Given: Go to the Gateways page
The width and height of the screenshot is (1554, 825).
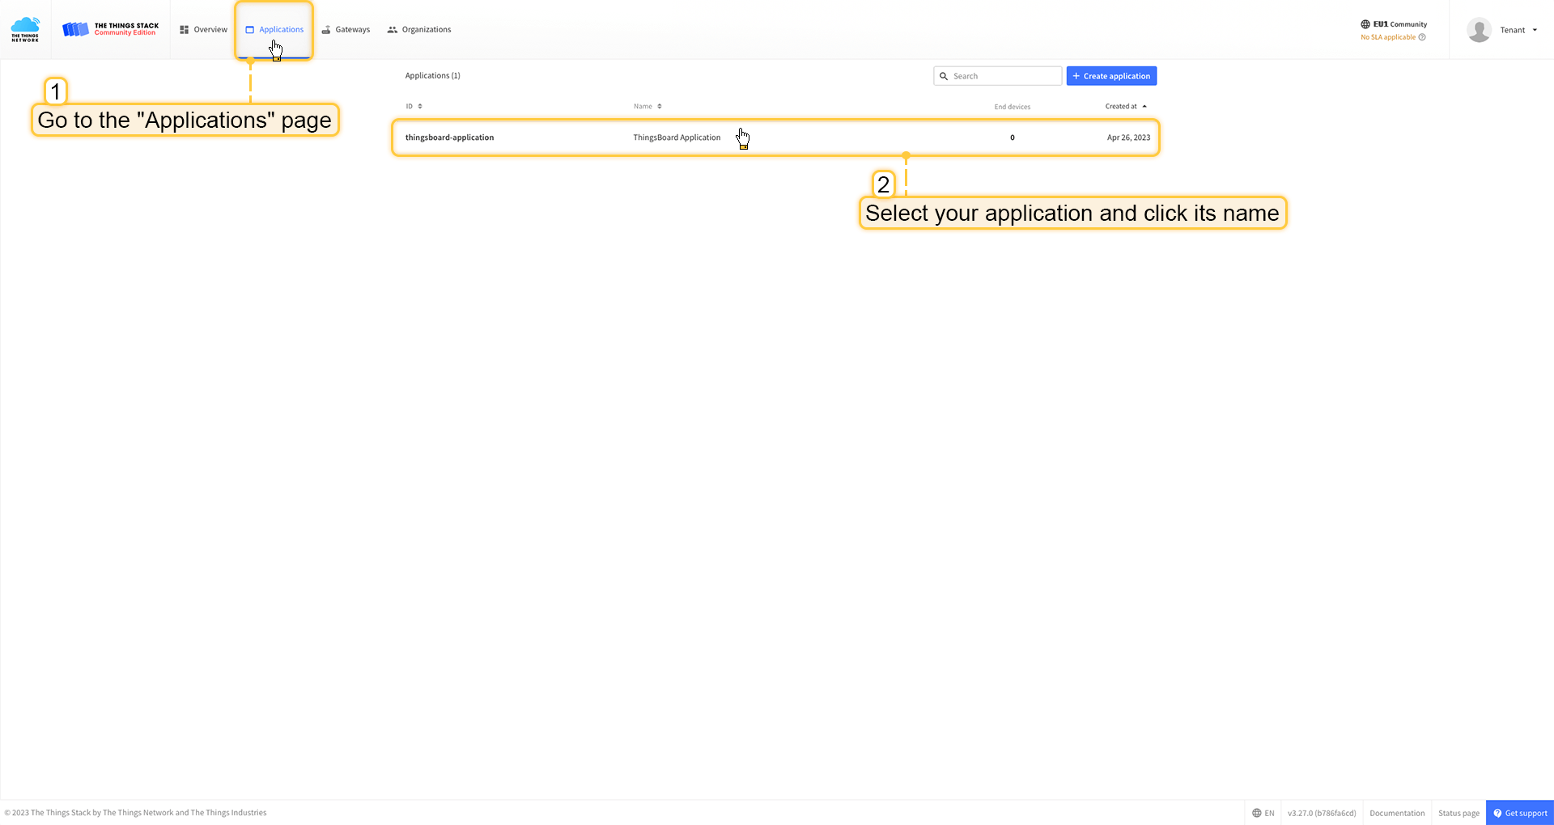Looking at the screenshot, I should click(346, 30).
